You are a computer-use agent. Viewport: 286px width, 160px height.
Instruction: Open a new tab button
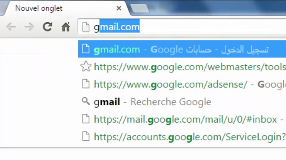click(140, 8)
